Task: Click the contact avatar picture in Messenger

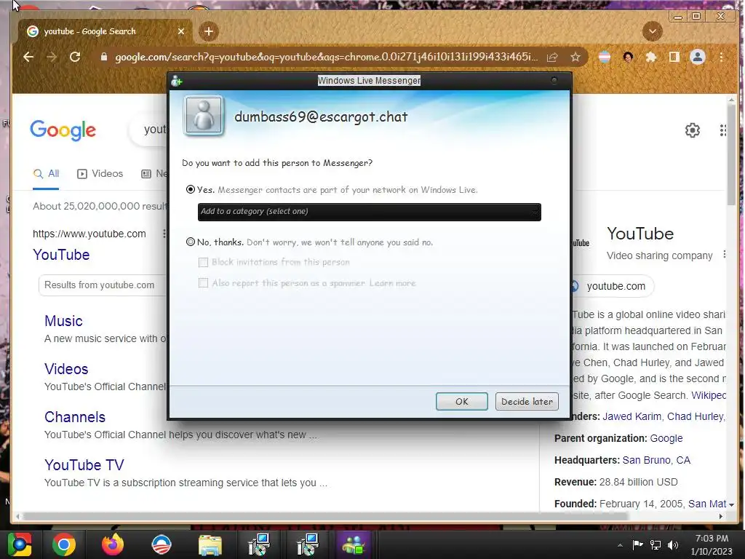Action: click(204, 116)
